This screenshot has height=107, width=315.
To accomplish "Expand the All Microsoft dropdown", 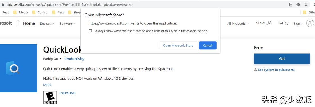I will pyautogui.click(x=238, y=23).
